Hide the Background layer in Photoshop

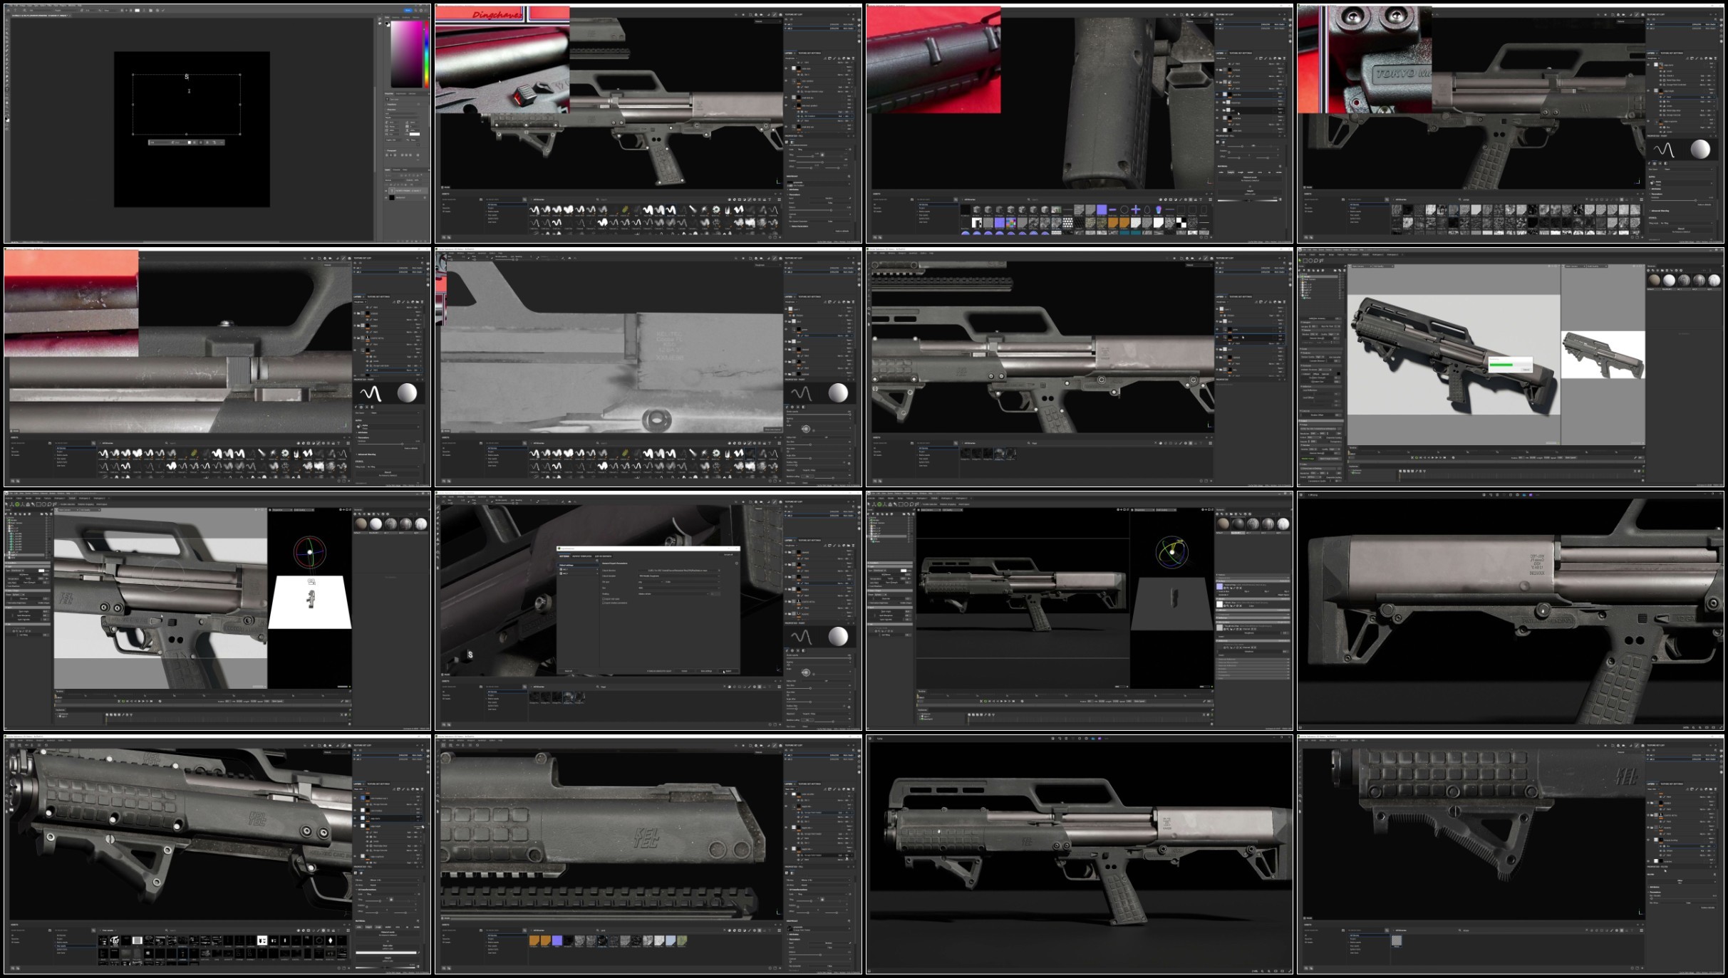click(x=386, y=197)
